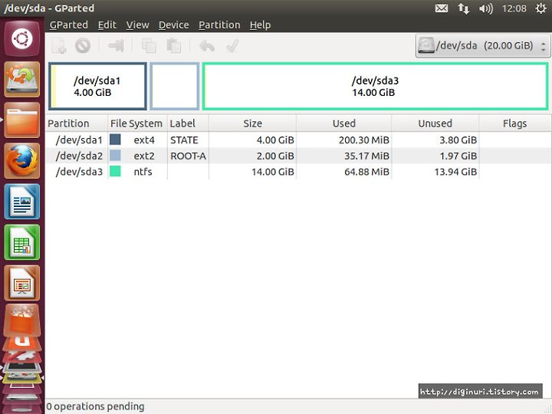Click the Delete partition toolbar icon
The height and width of the screenshot is (414, 552).
83,46
